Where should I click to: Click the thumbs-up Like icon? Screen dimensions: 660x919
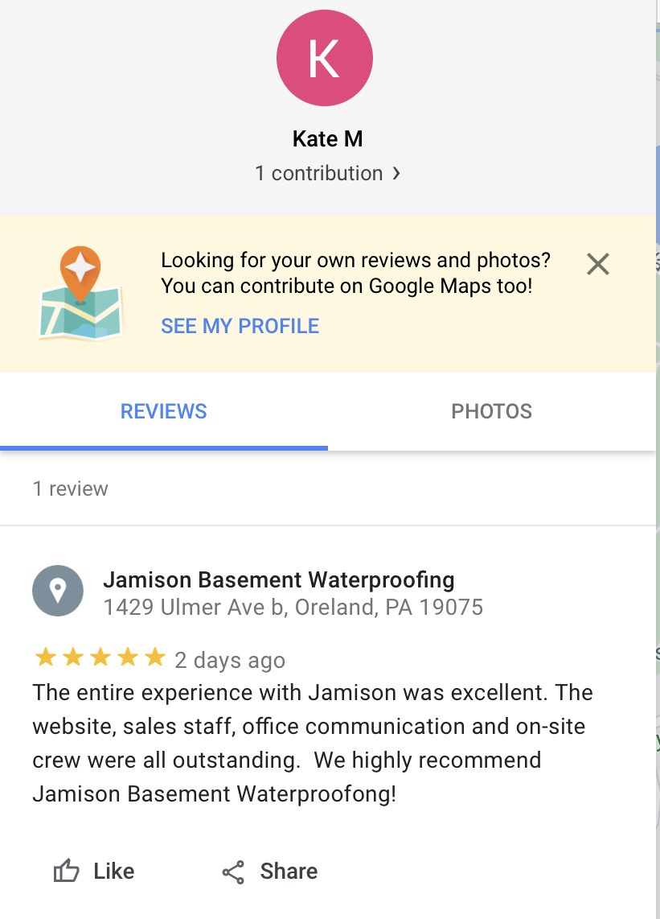point(66,871)
